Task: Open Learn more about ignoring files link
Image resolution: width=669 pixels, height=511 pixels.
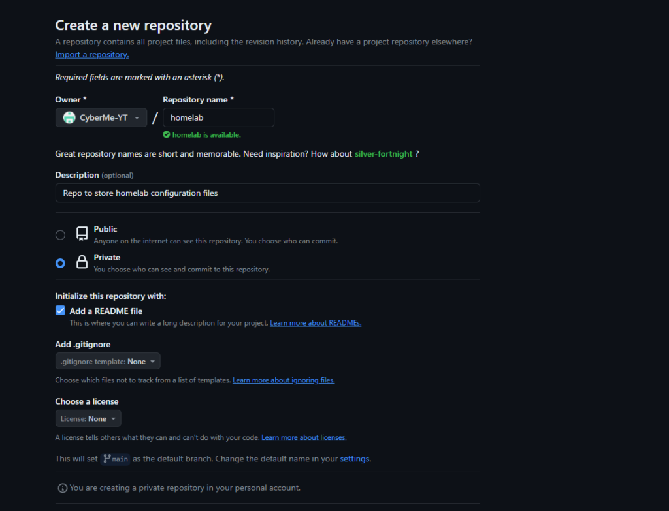Action: pyautogui.click(x=284, y=380)
